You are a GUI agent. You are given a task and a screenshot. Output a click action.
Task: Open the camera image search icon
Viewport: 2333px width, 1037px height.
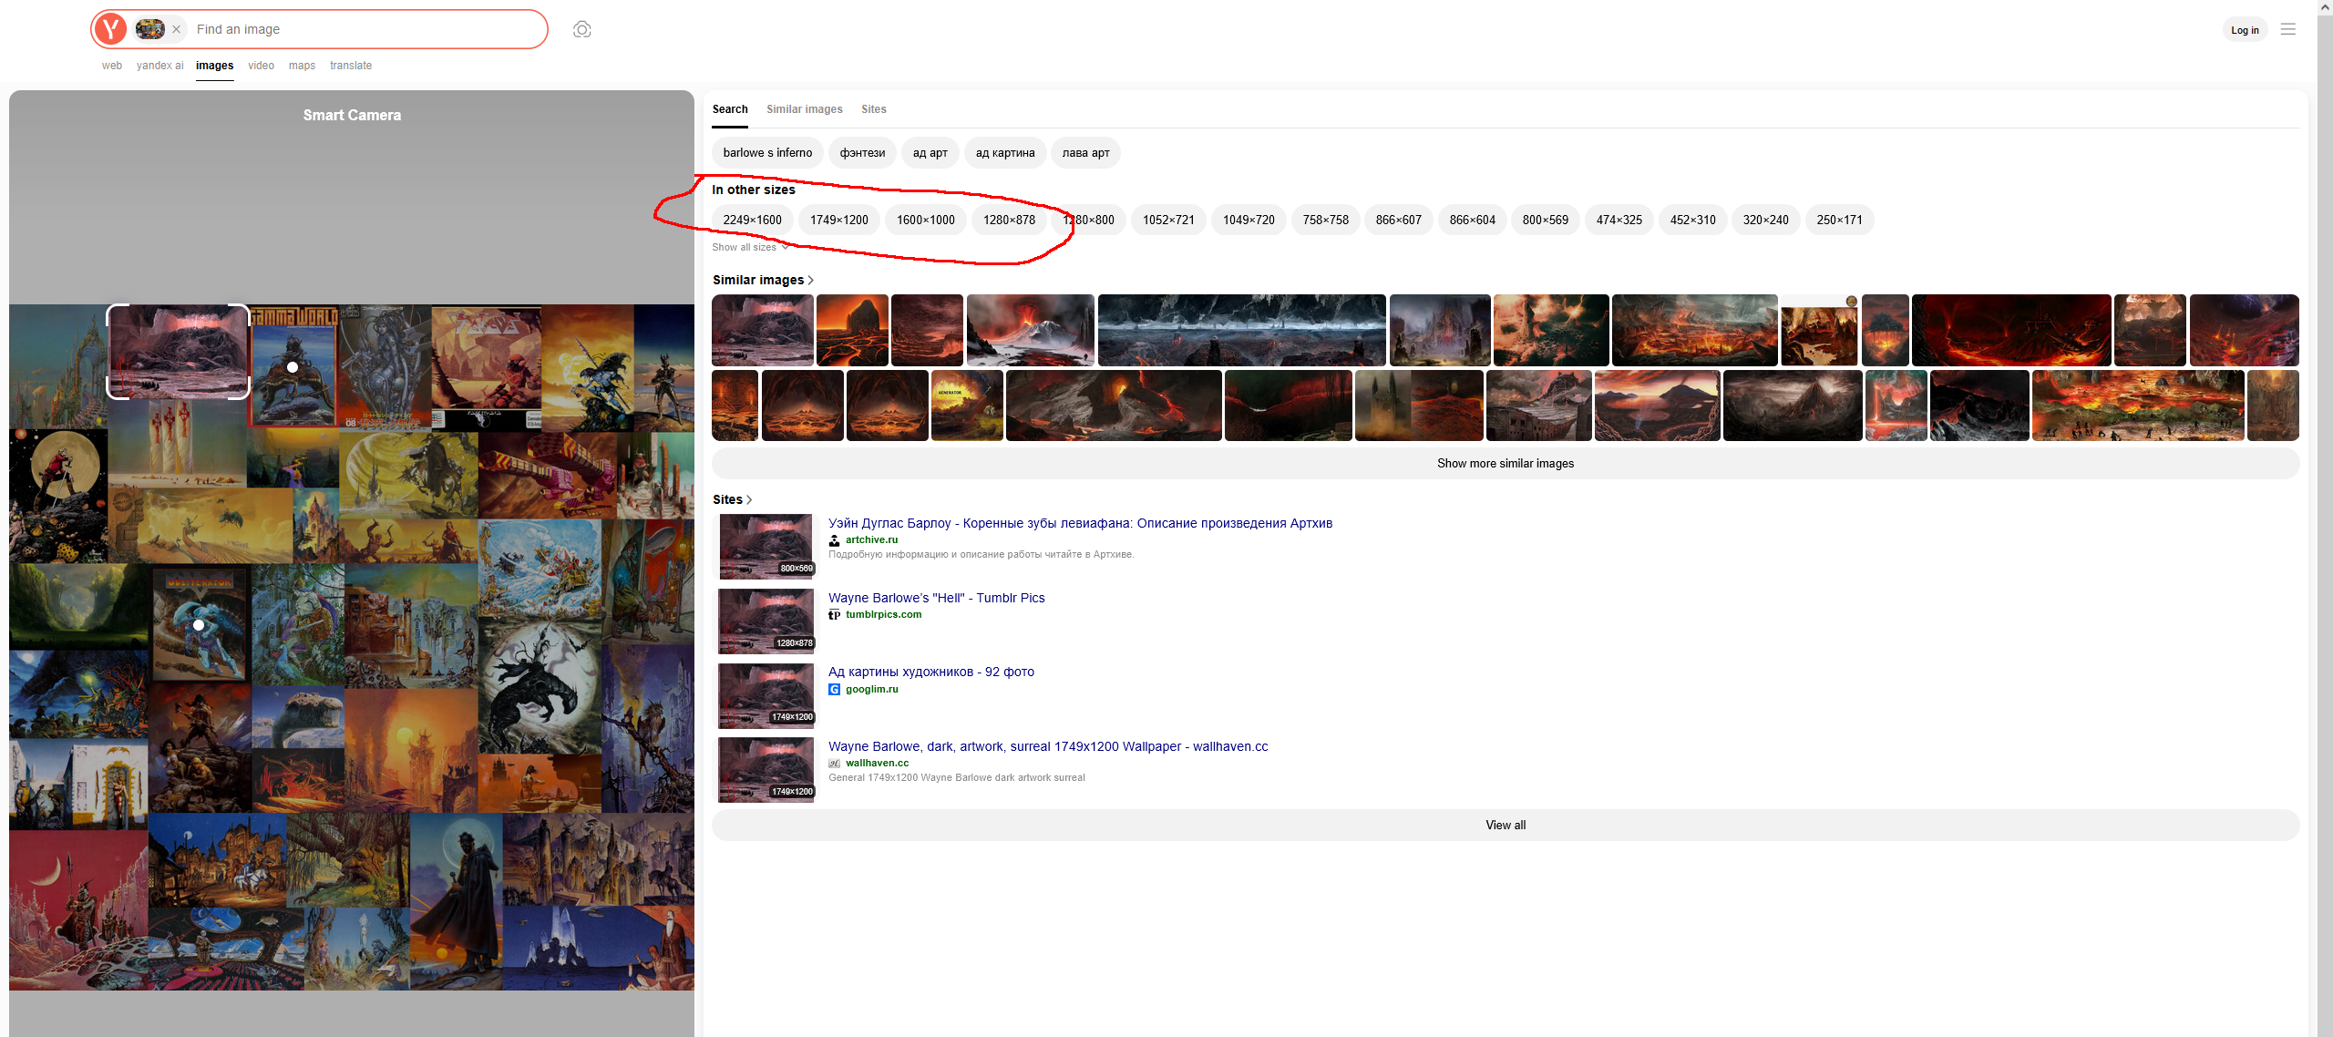click(x=581, y=29)
